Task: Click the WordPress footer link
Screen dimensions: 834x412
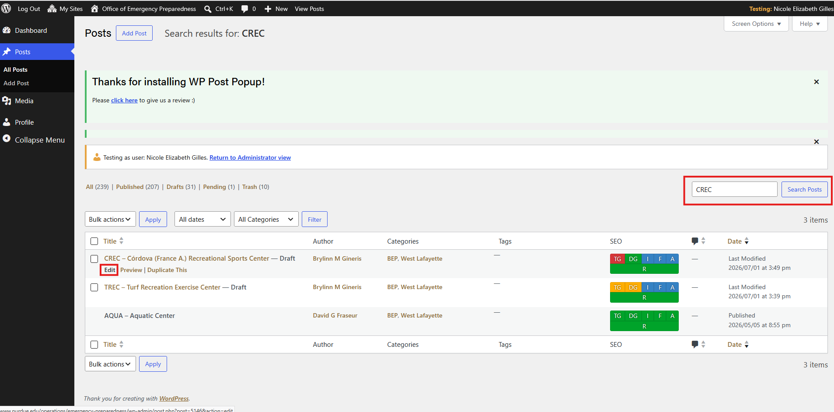Action: point(174,398)
